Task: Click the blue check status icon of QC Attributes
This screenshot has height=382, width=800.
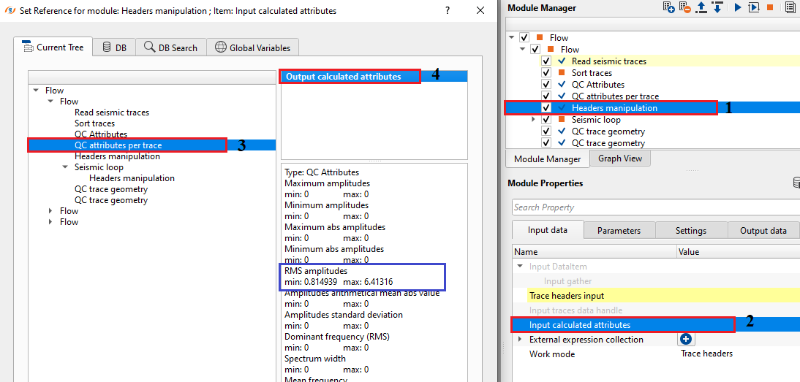Action: (x=562, y=85)
